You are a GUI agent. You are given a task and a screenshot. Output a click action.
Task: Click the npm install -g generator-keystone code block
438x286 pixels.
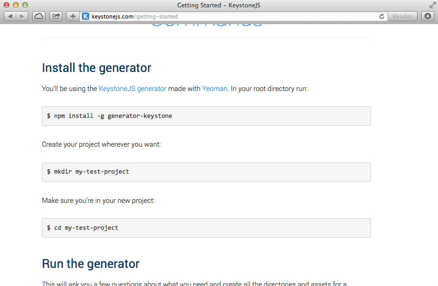[206, 116]
